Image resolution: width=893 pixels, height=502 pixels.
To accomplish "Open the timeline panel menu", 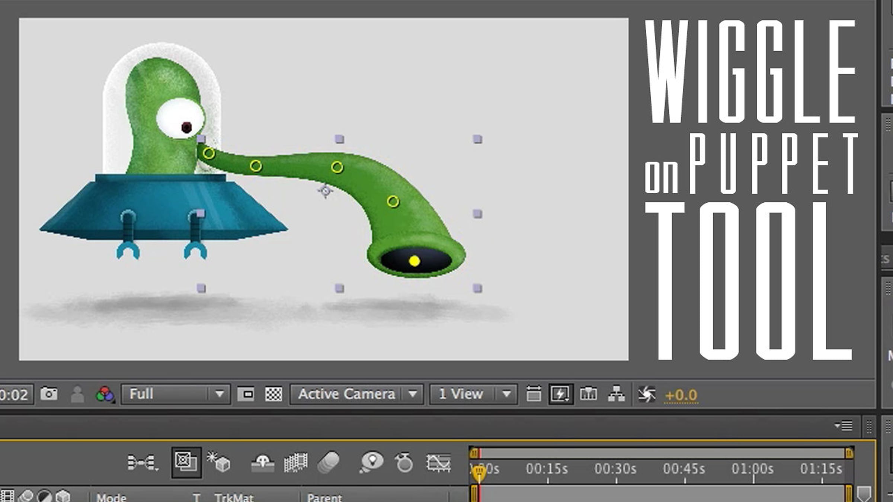I will tap(844, 425).
